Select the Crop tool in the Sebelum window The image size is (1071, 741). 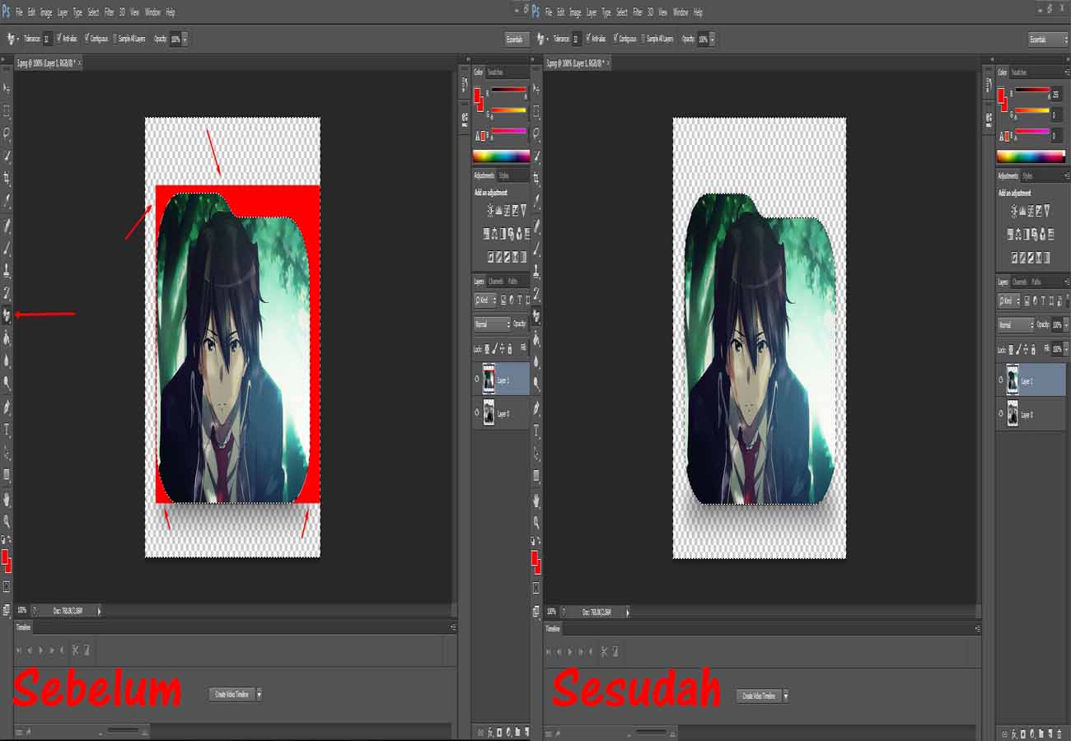(7, 178)
